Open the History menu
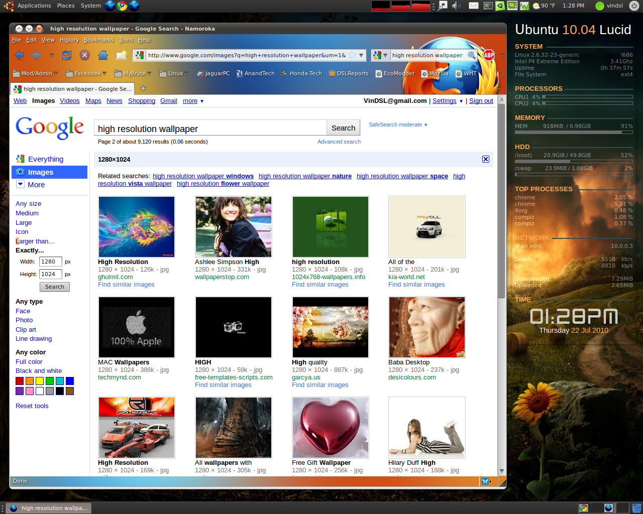The height and width of the screenshot is (514, 643). coord(69,40)
